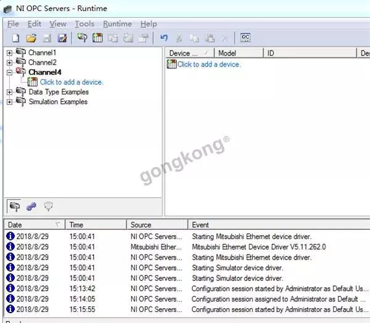This screenshot has height=323, width=370.
Task: Click the New Device toolbar icon
Action: (97, 38)
